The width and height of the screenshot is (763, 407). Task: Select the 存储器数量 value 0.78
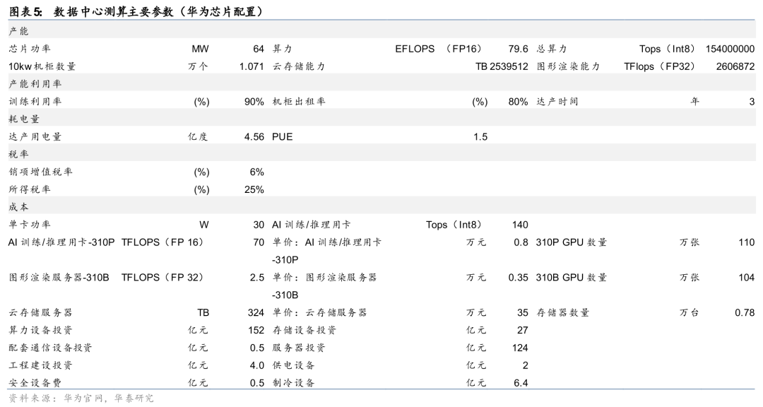pos(744,312)
